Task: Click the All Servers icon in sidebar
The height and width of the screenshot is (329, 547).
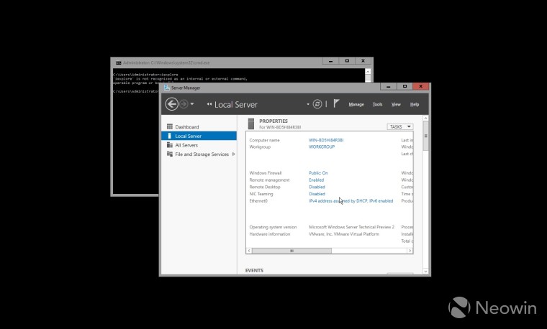Action: (170, 144)
